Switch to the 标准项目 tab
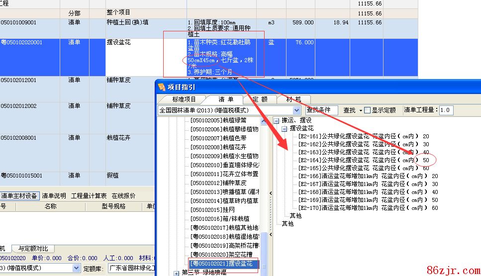This screenshot has width=481, height=276. coord(184,99)
